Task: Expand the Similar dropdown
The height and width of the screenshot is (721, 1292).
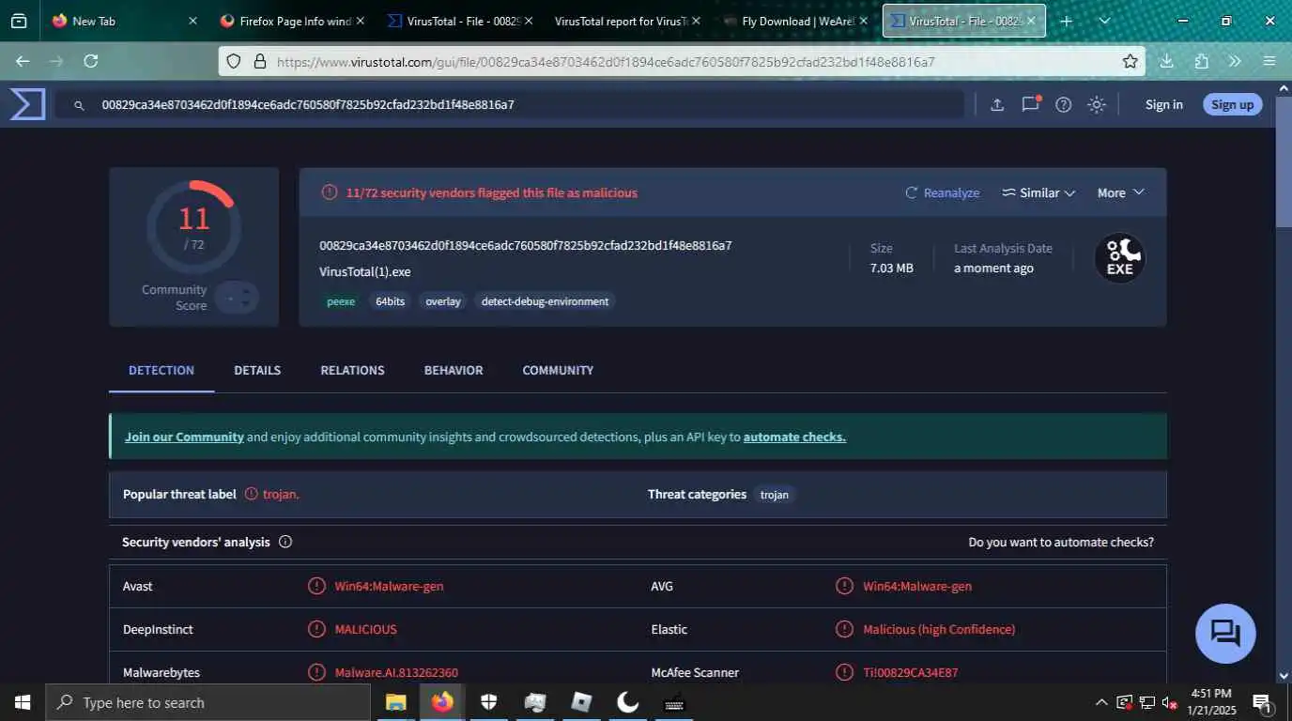Action: pyautogui.click(x=1038, y=192)
